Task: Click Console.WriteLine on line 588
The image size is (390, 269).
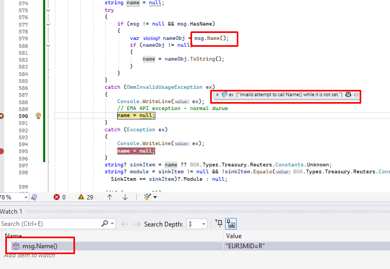Action: 144,102
